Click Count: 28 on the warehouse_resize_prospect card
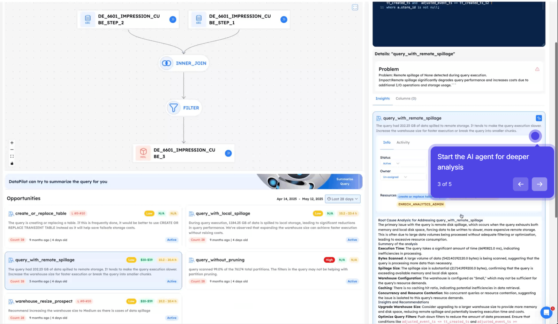Image resolution: width=558 pixels, height=324 pixels. 17,318
